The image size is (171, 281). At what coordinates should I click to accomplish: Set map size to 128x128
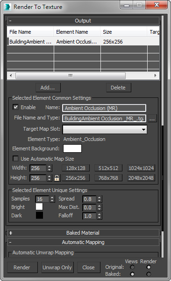pyautogui.click(x=76, y=168)
